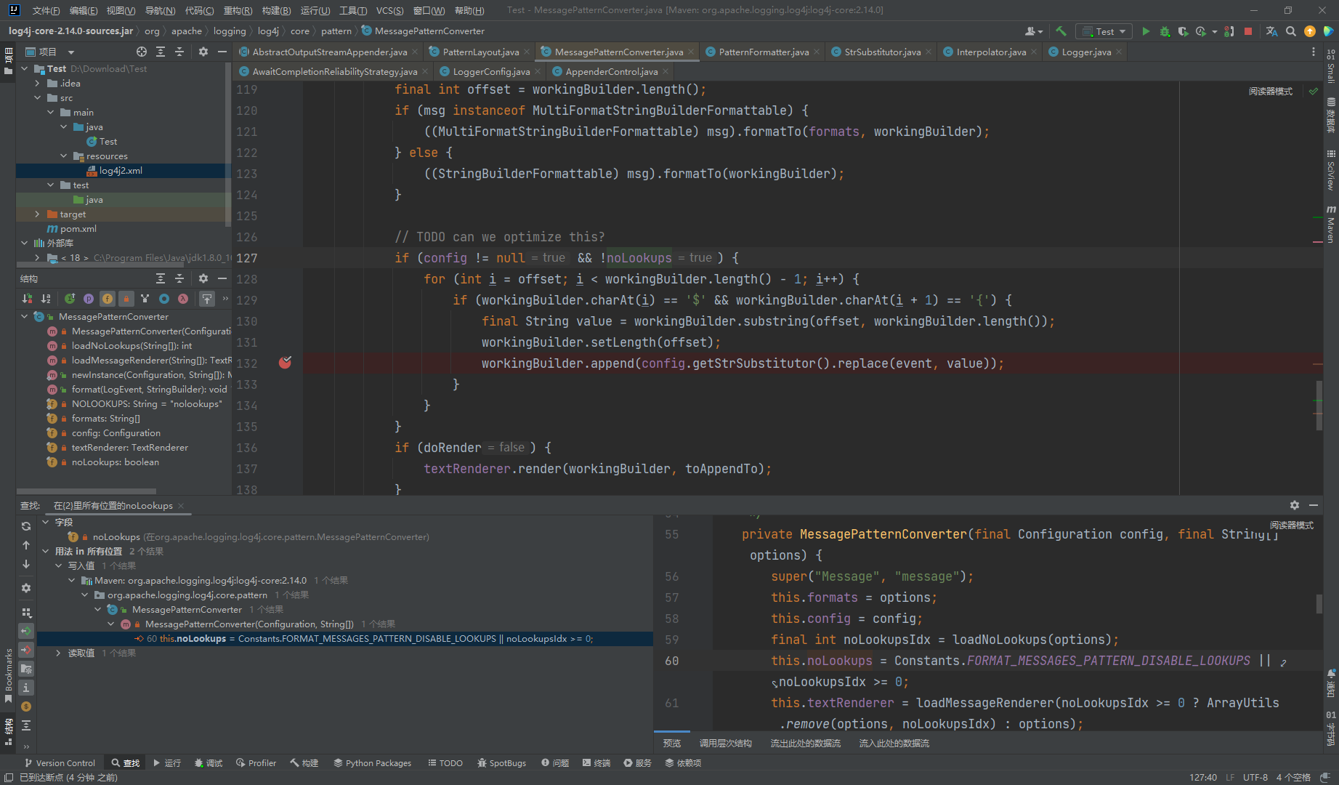The width and height of the screenshot is (1339, 785).
Task: Sort Structure view alphabetically
Action: click(x=46, y=299)
